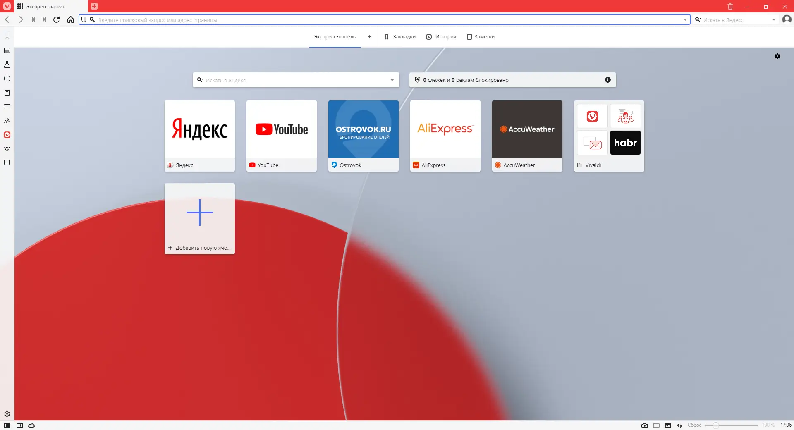
Task: Open tracker blocker shield in address bar
Action: (x=84, y=19)
